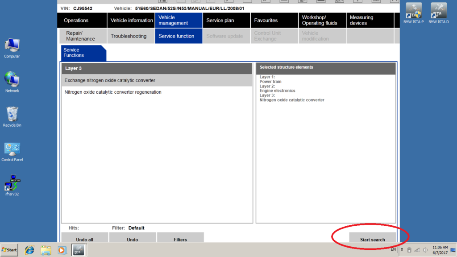
Task: Open the Control Panel desktop icon
Action: pos(12,152)
